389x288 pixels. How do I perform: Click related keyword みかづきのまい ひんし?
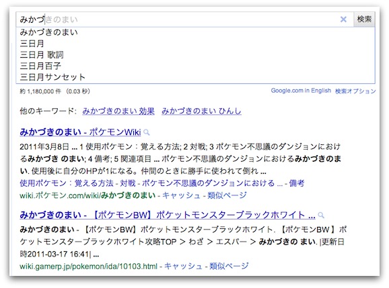pos(201,111)
